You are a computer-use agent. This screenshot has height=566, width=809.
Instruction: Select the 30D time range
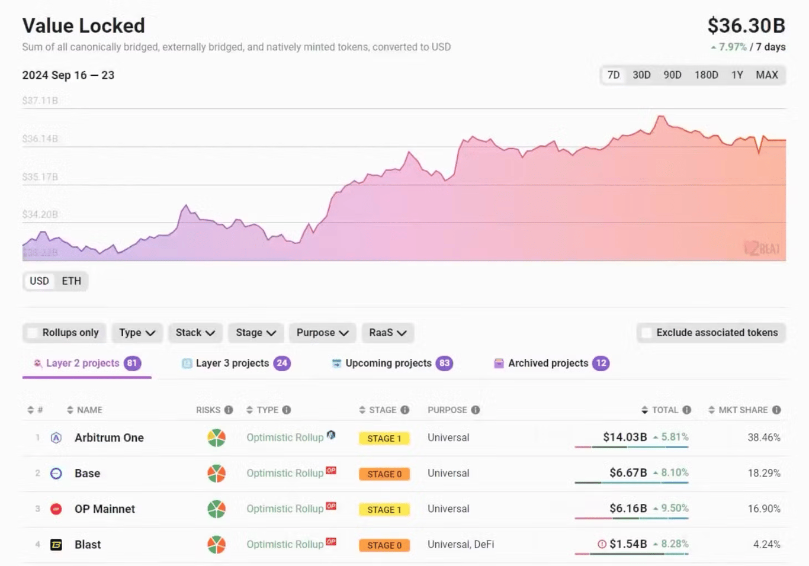[641, 75]
